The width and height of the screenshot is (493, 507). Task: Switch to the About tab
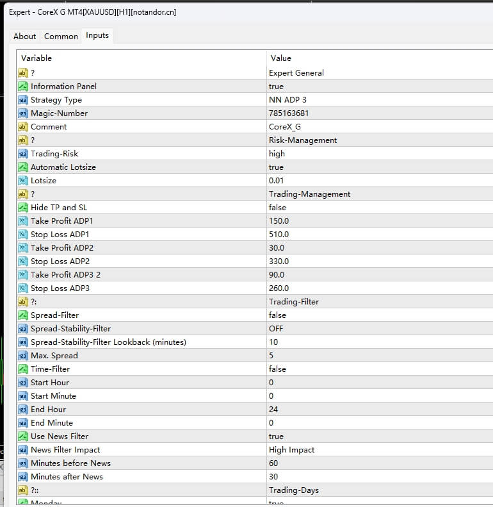(25, 37)
